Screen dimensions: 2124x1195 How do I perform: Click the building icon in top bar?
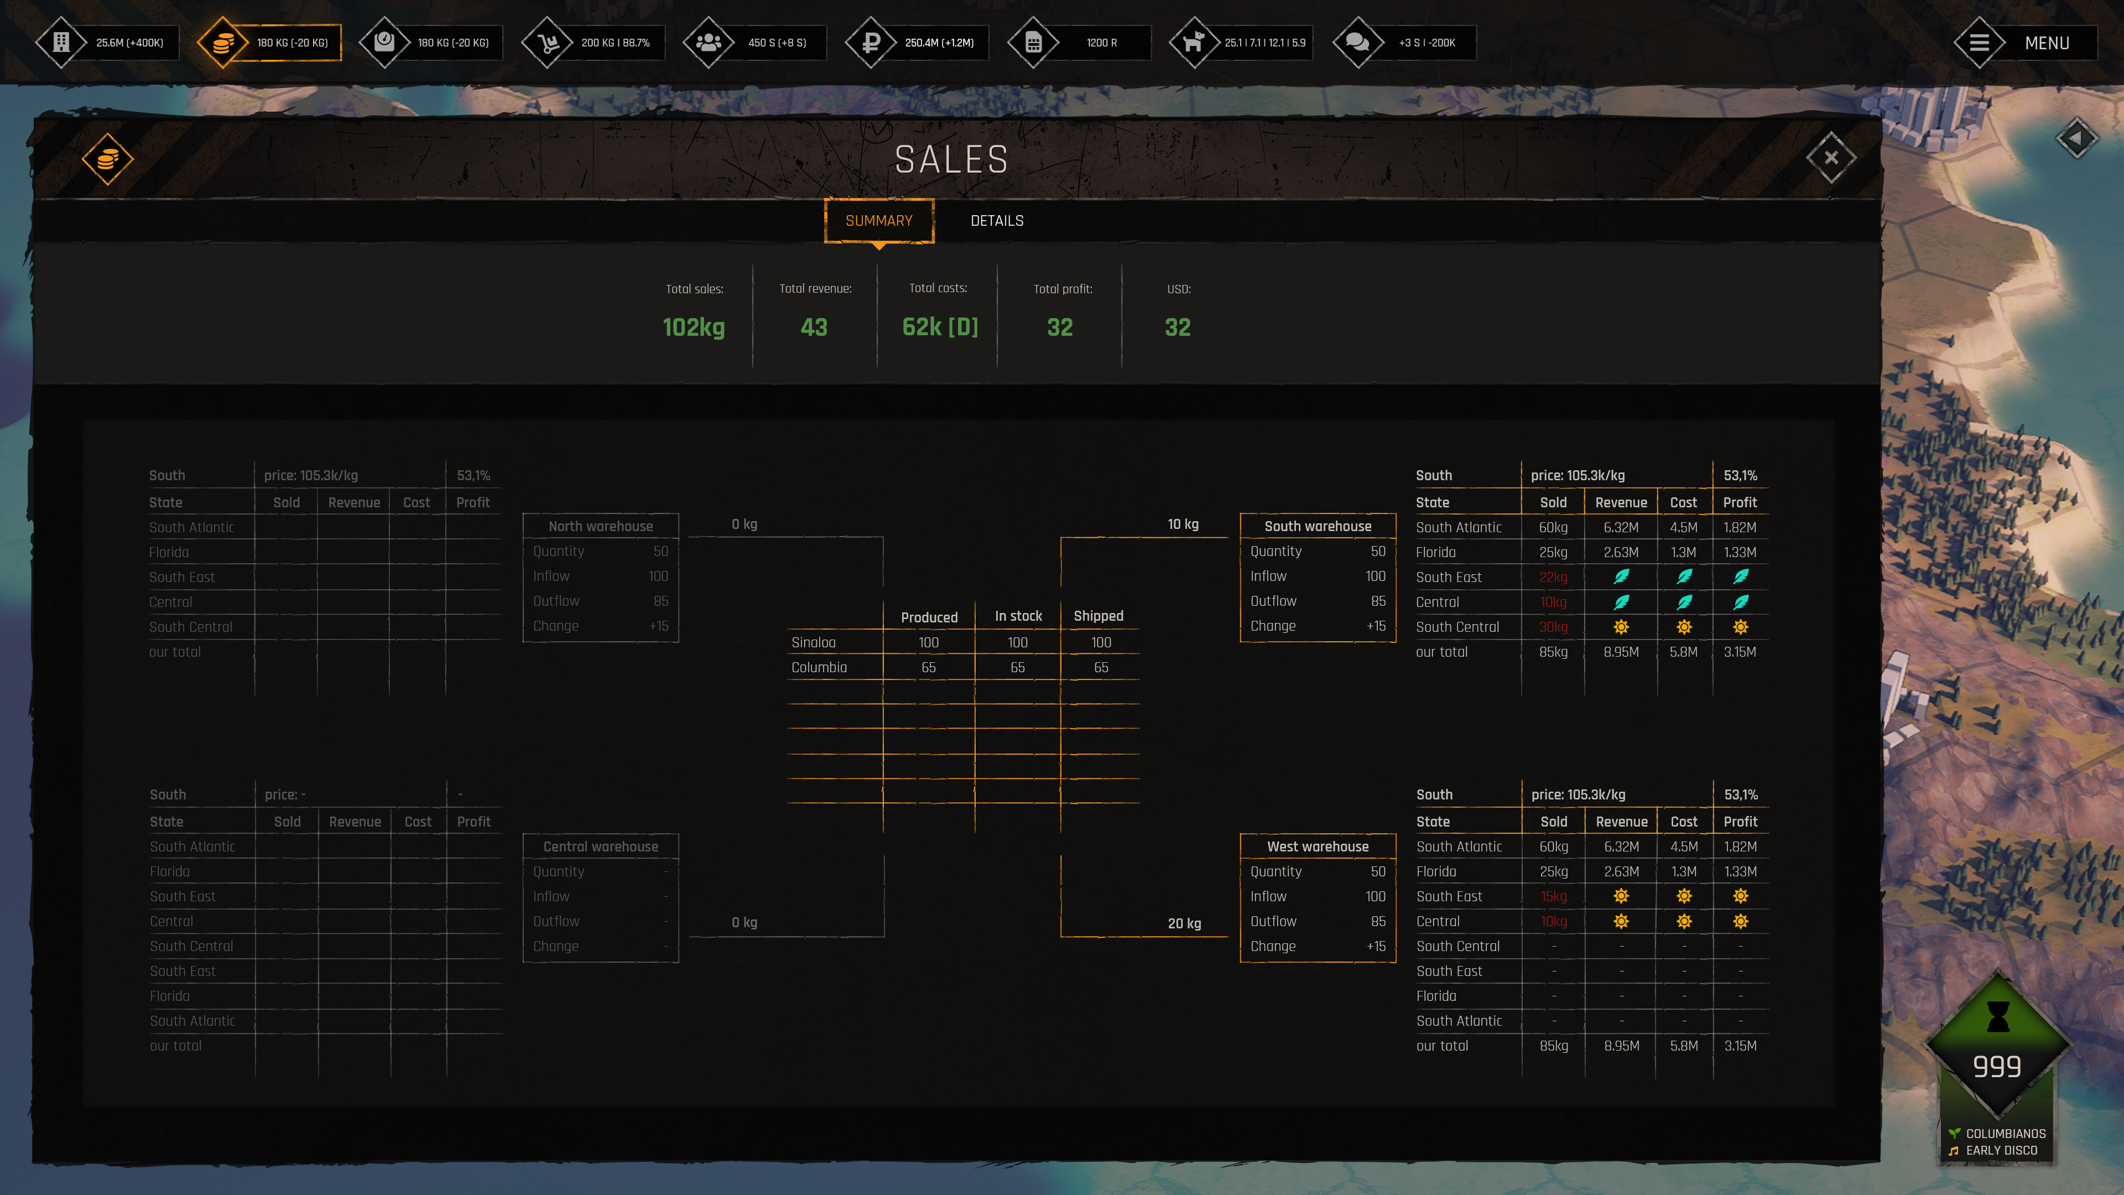pos(61,42)
